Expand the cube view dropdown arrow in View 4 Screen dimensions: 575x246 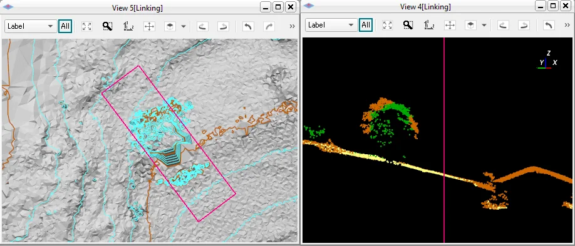484,25
